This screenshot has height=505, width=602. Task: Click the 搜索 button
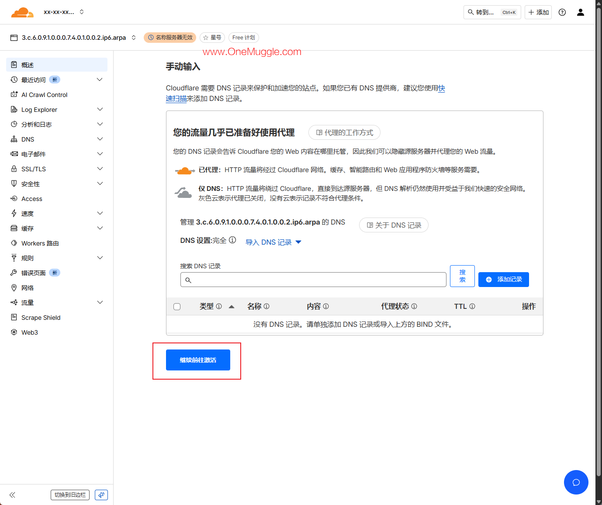[462, 276]
